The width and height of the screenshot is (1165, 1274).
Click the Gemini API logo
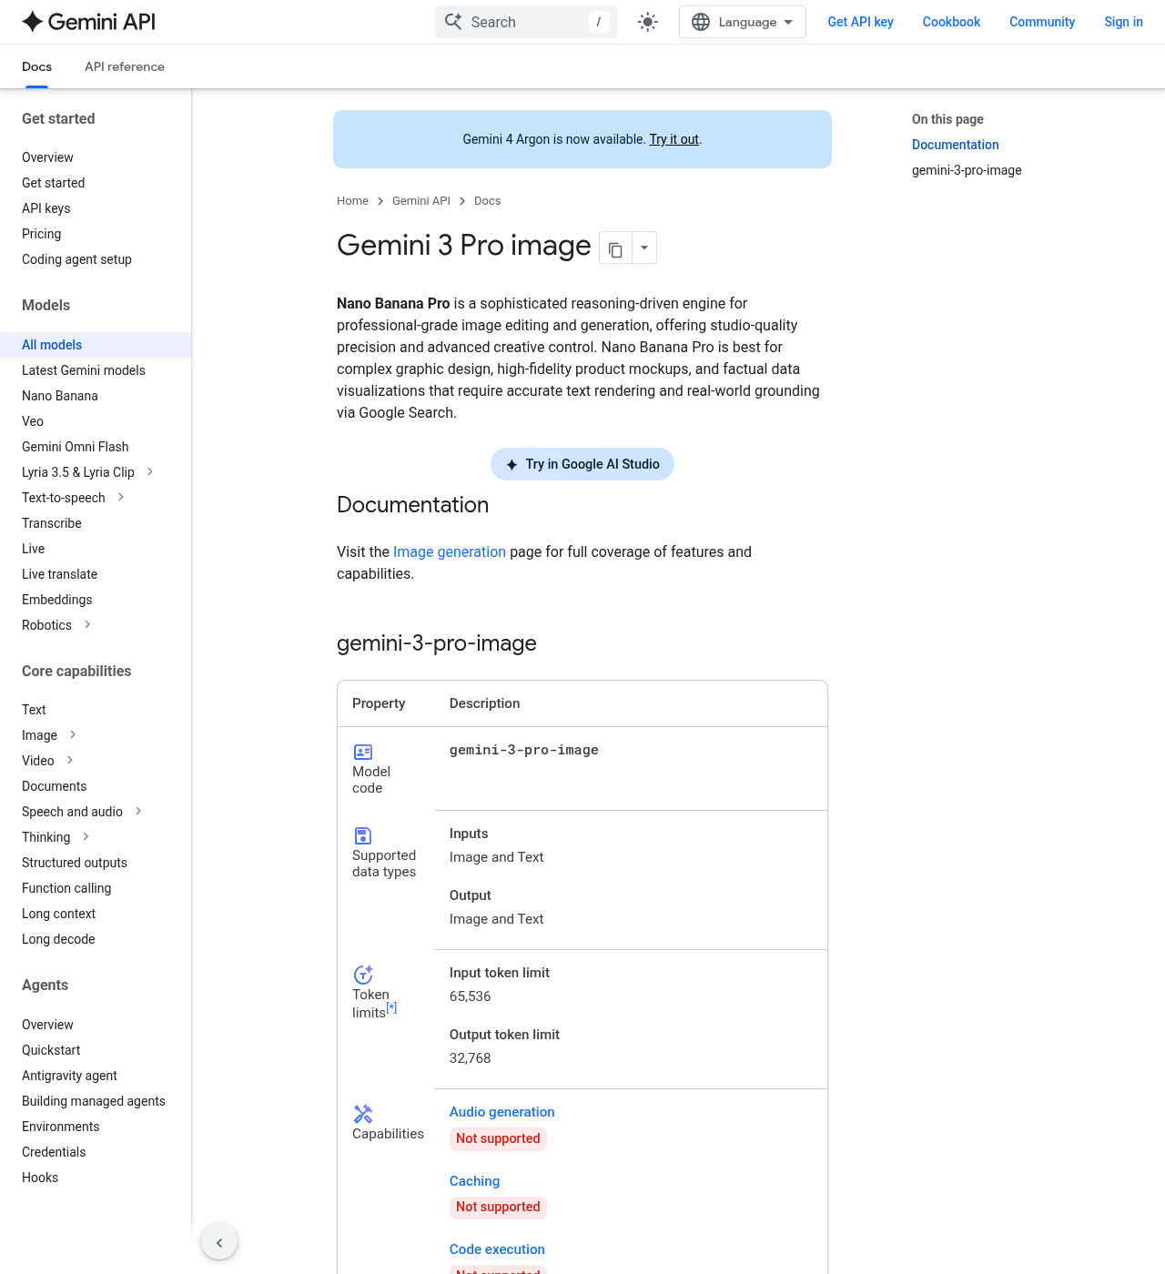click(x=88, y=22)
